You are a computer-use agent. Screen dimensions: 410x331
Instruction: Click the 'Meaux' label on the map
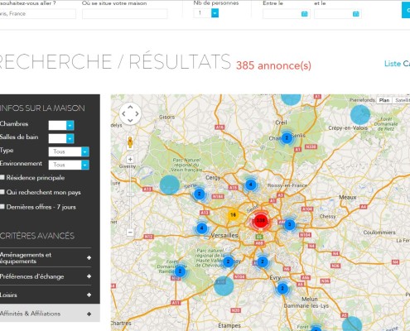[348, 198]
